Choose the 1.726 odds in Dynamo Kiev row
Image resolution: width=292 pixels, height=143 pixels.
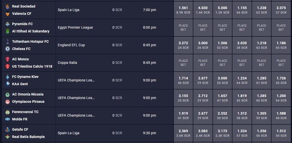tap(281, 80)
